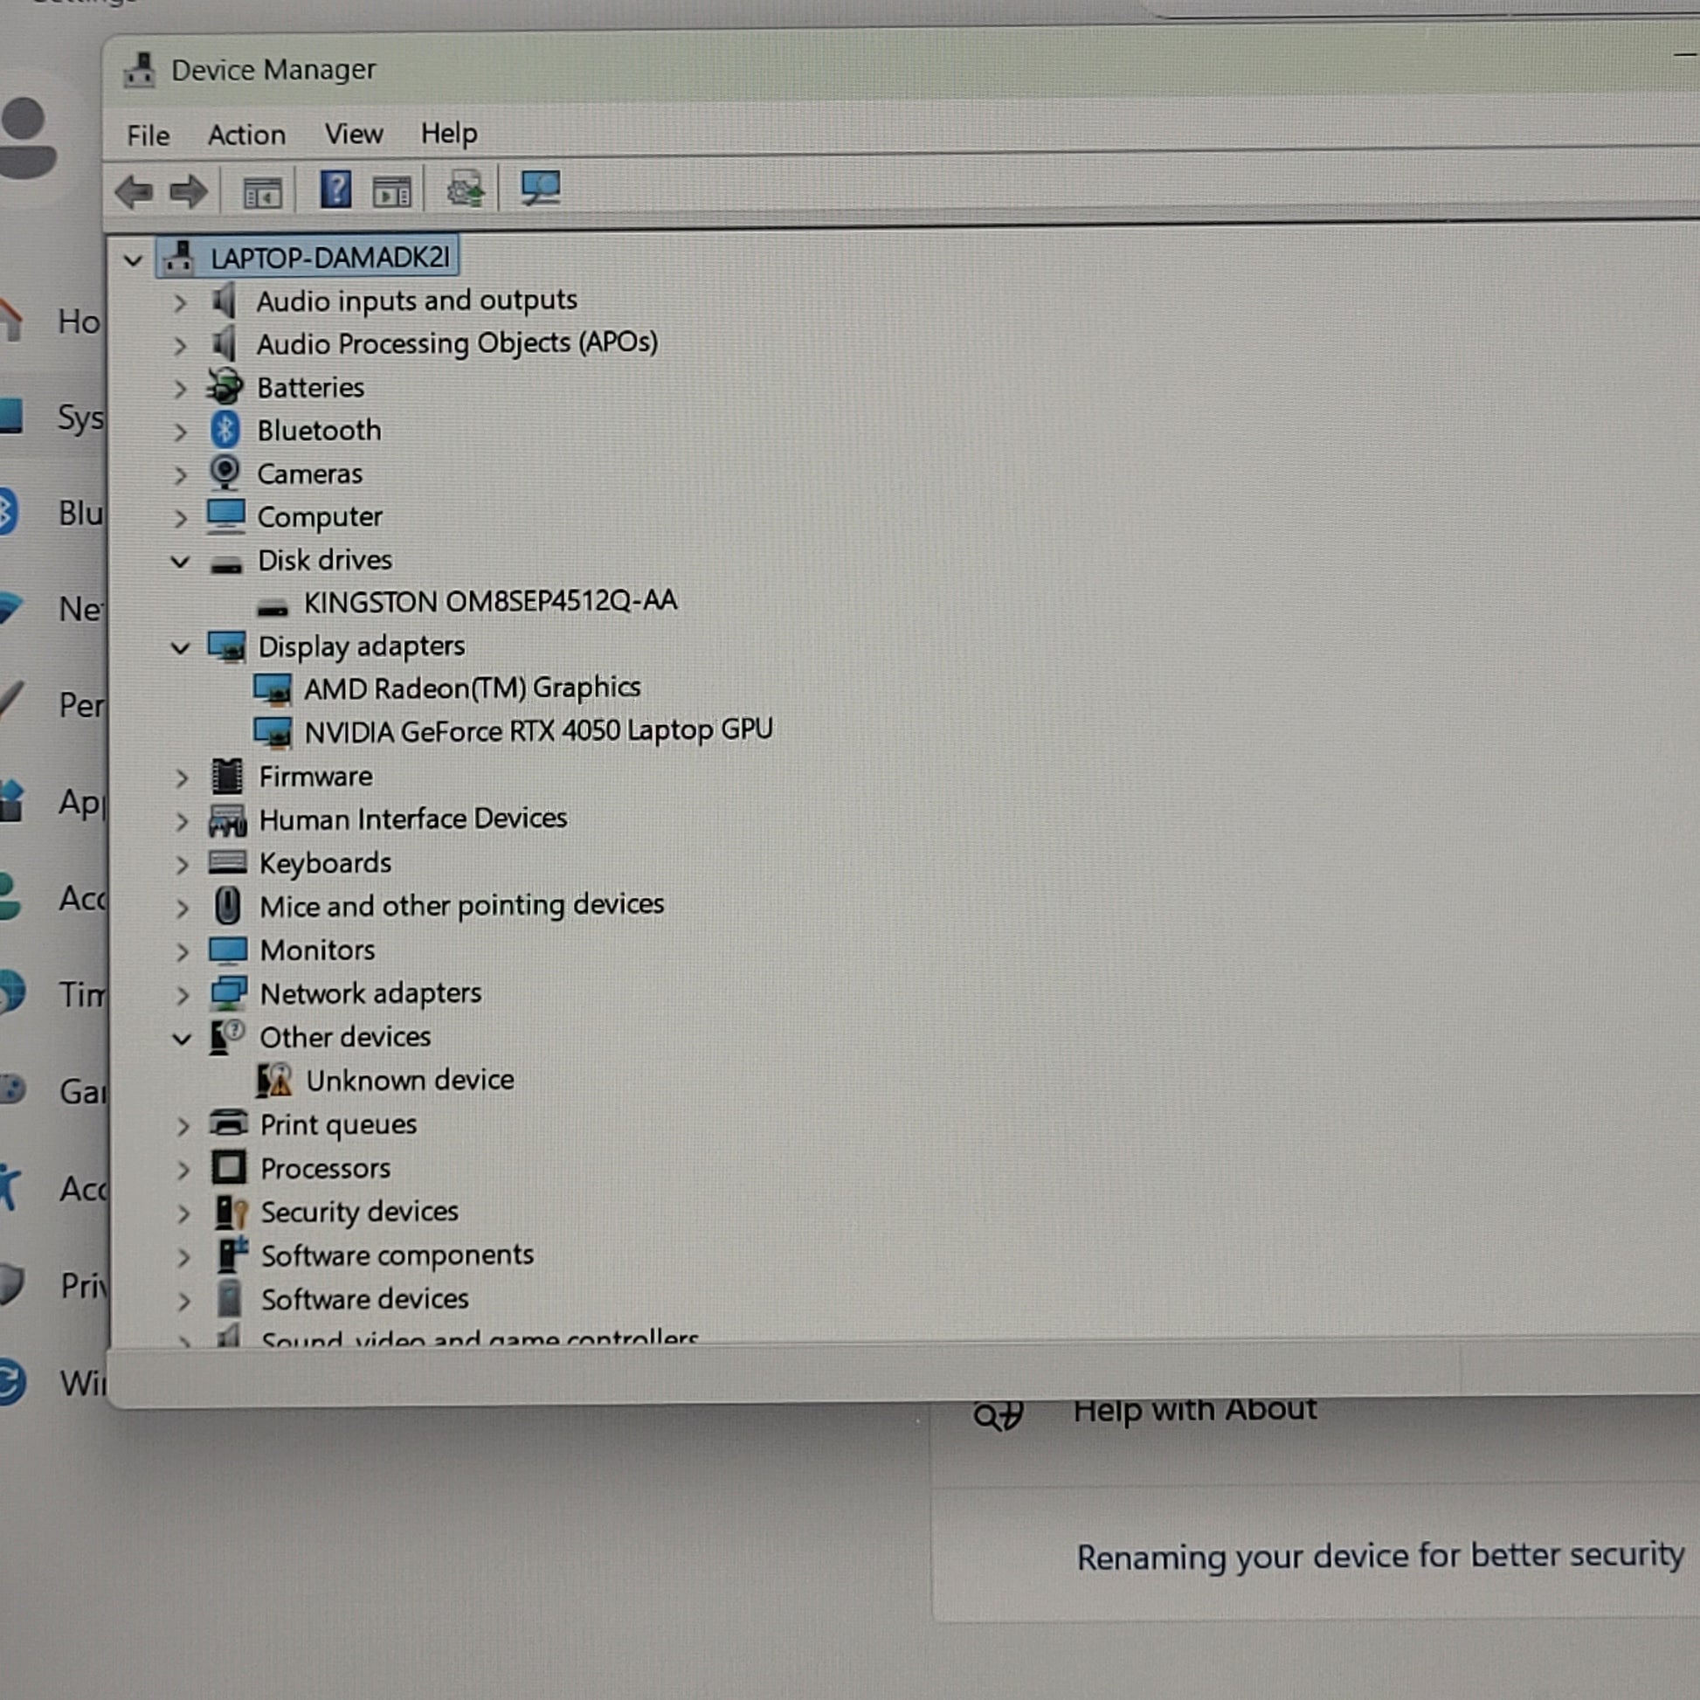The width and height of the screenshot is (1700, 1700).
Task: Click the Security devices key icon
Action: click(x=232, y=1212)
